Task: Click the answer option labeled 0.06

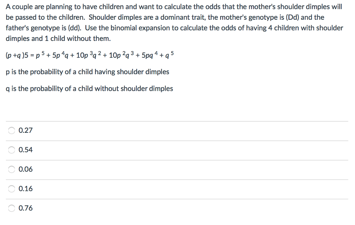Action: (25, 169)
